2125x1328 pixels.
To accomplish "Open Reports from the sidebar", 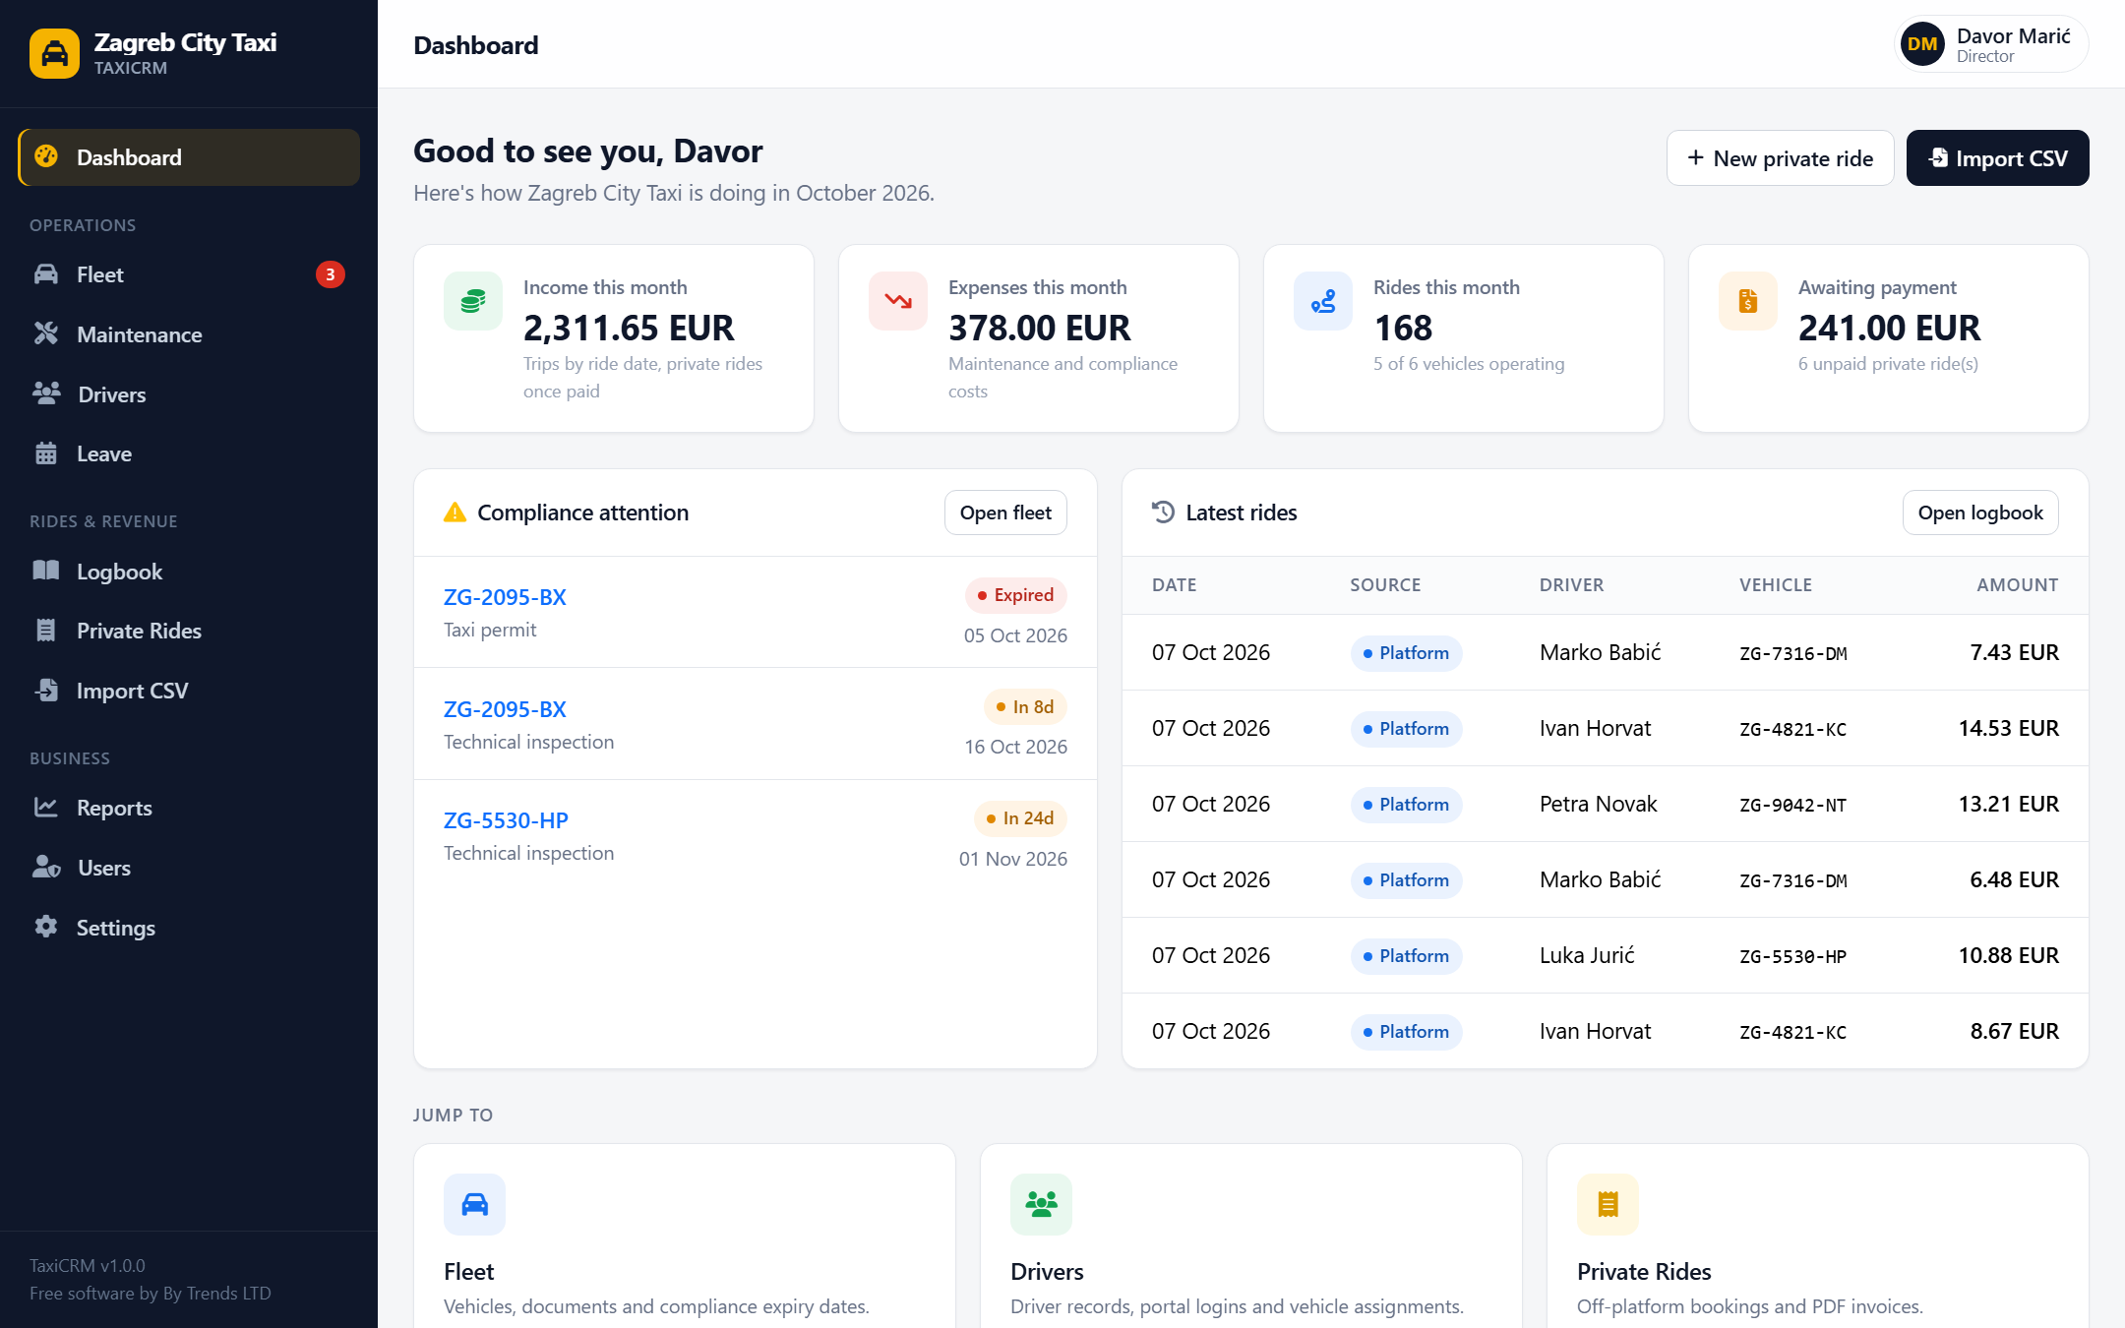I will [x=189, y=808].
